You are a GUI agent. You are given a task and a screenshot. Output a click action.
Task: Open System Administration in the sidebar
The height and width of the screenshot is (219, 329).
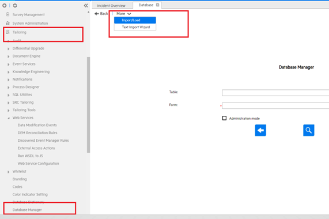[x=30, y=23]
